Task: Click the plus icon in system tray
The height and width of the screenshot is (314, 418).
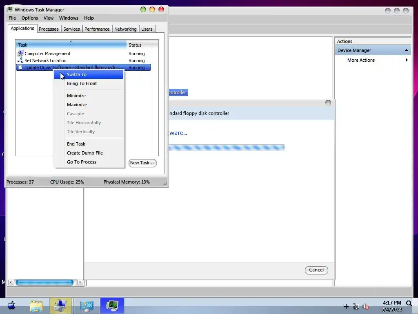Action: point(346,307)
